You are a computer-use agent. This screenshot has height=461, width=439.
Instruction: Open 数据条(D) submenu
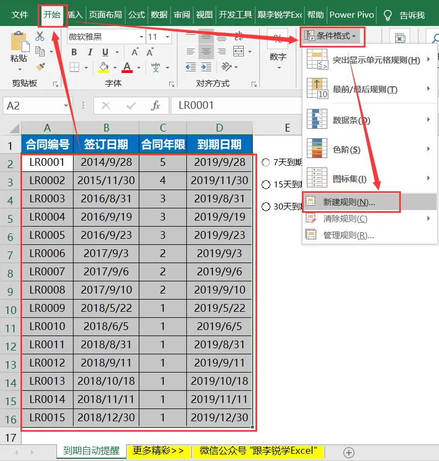tap(370, 119)
